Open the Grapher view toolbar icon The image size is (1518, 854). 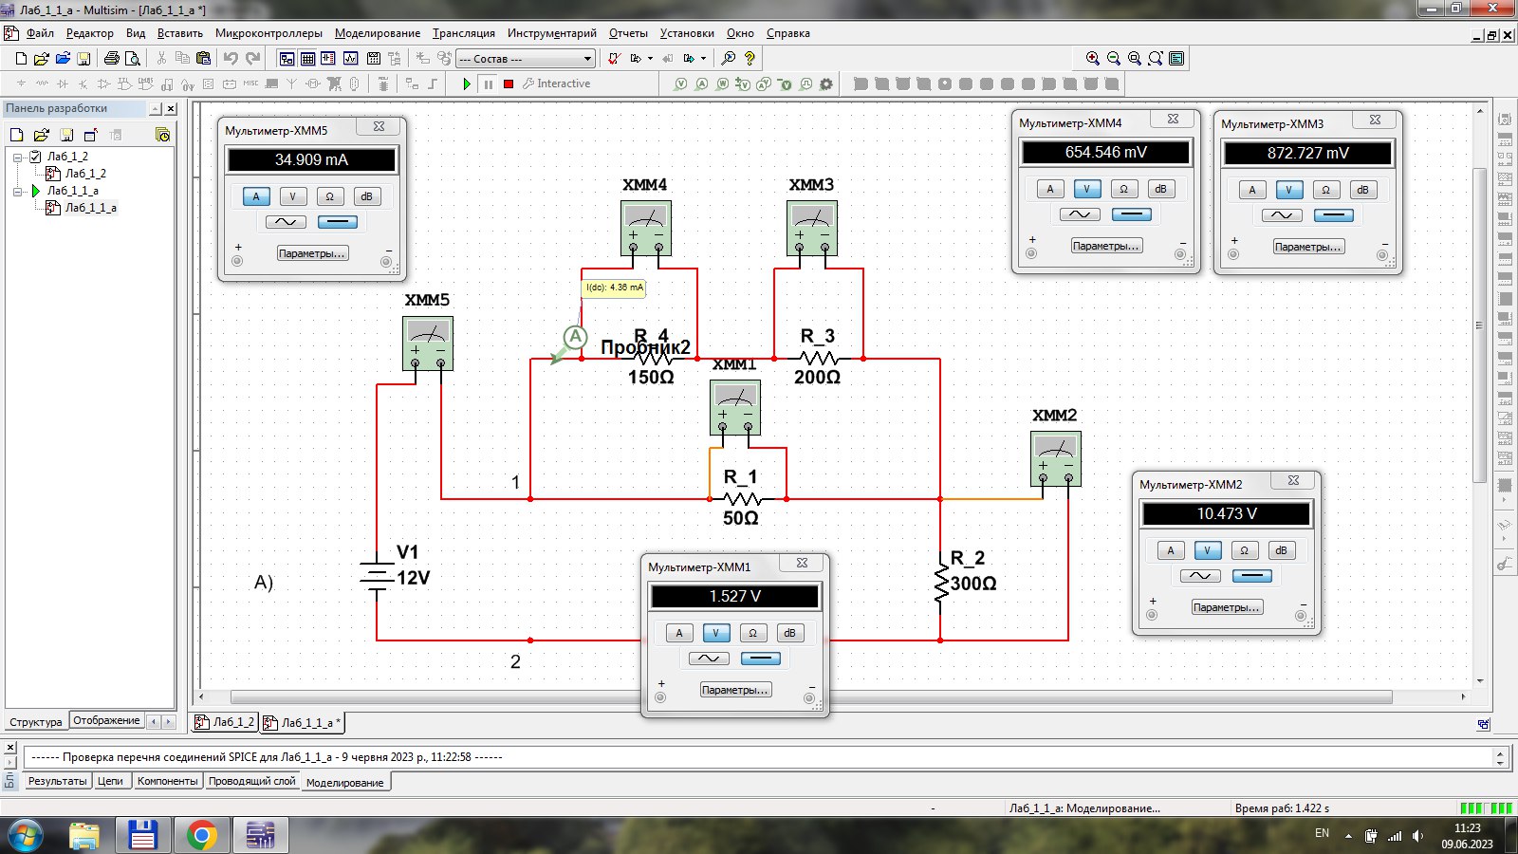click(x=350, y=59)
